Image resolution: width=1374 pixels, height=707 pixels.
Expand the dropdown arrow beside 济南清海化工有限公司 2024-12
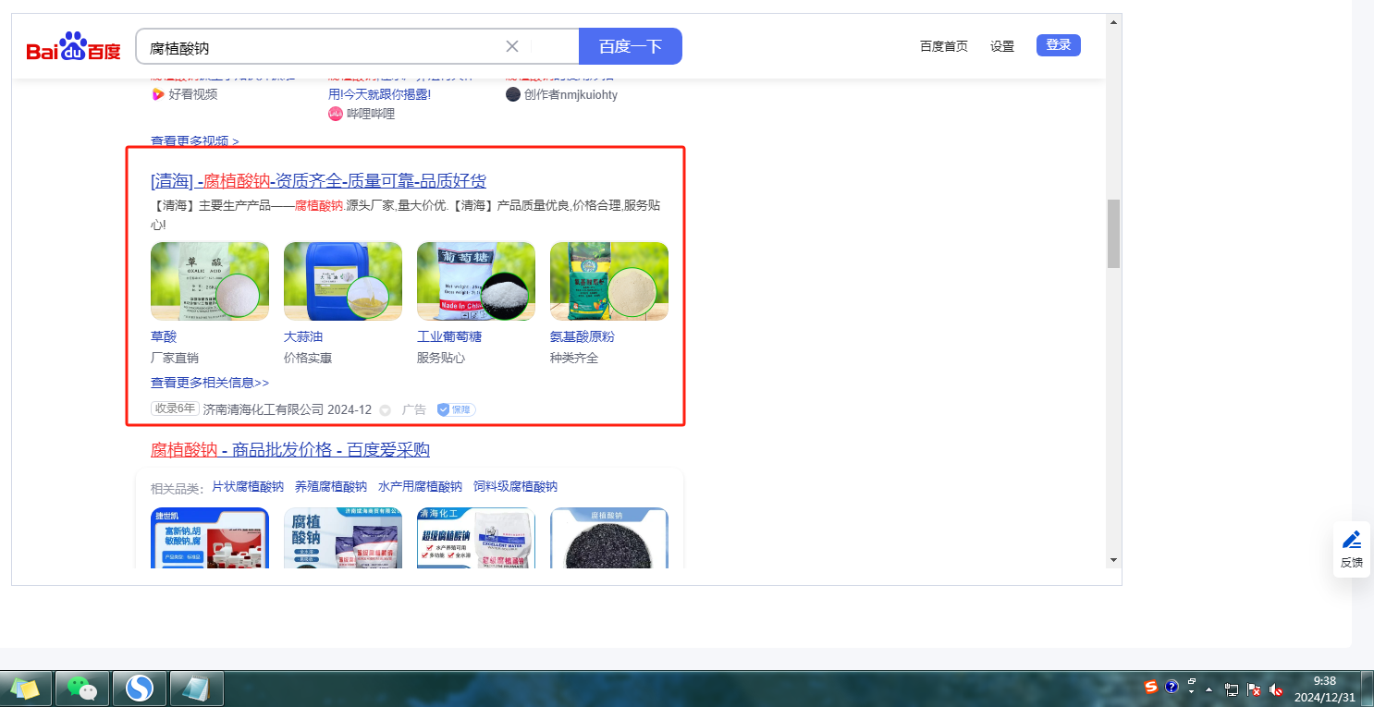tap(386, 409)
